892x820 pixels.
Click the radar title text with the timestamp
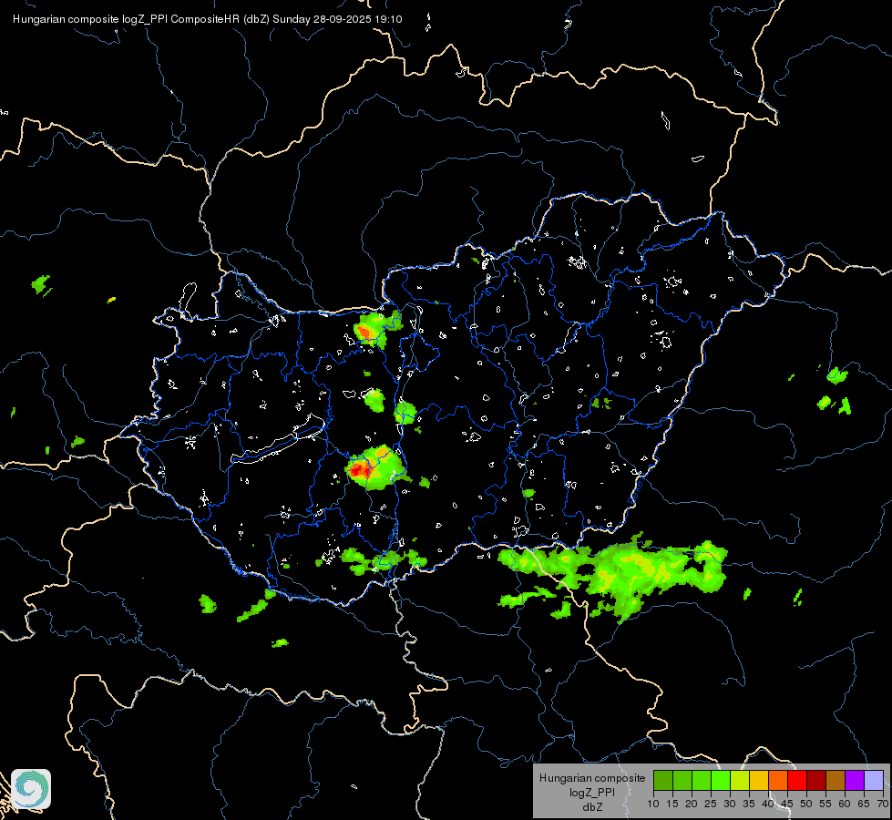click(207, 19)
